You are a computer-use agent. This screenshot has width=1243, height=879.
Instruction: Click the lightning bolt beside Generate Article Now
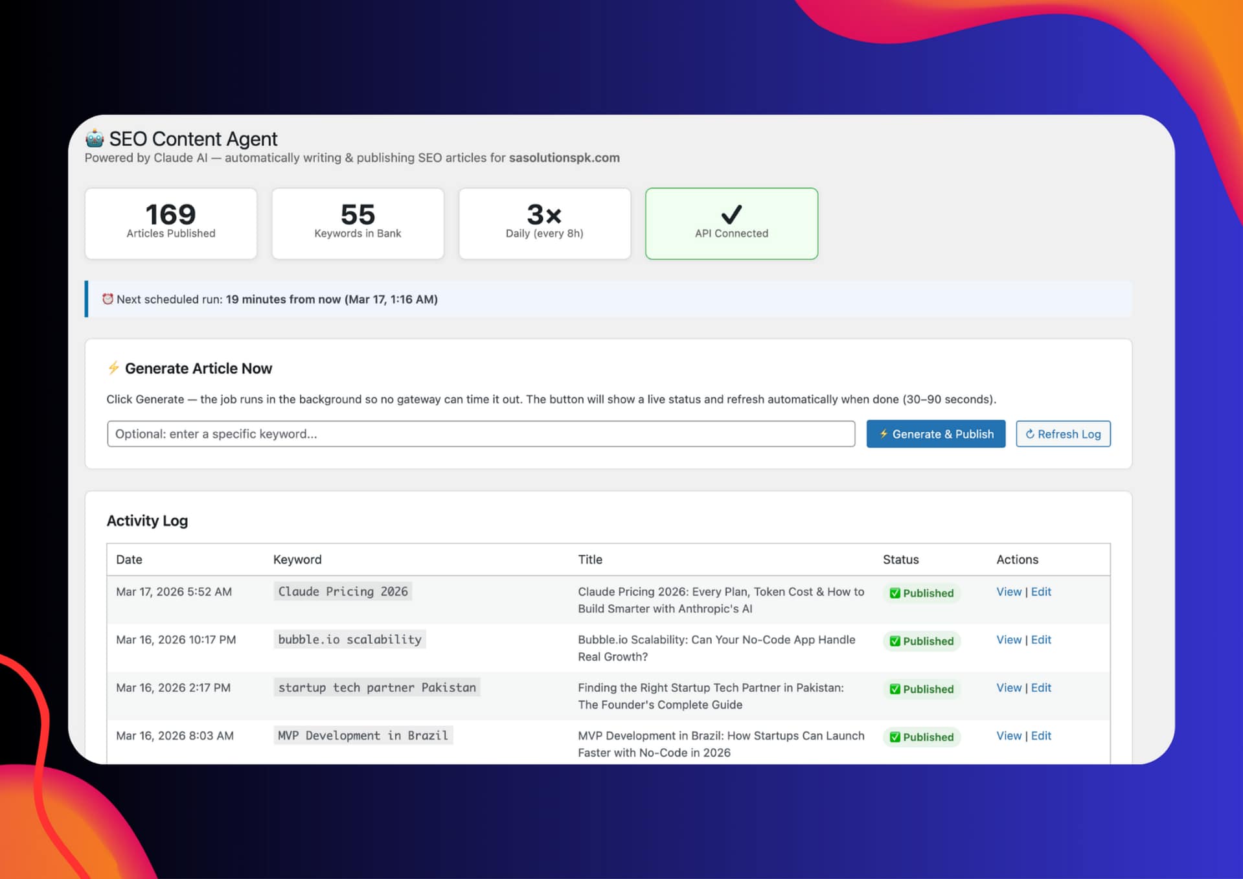113,368
